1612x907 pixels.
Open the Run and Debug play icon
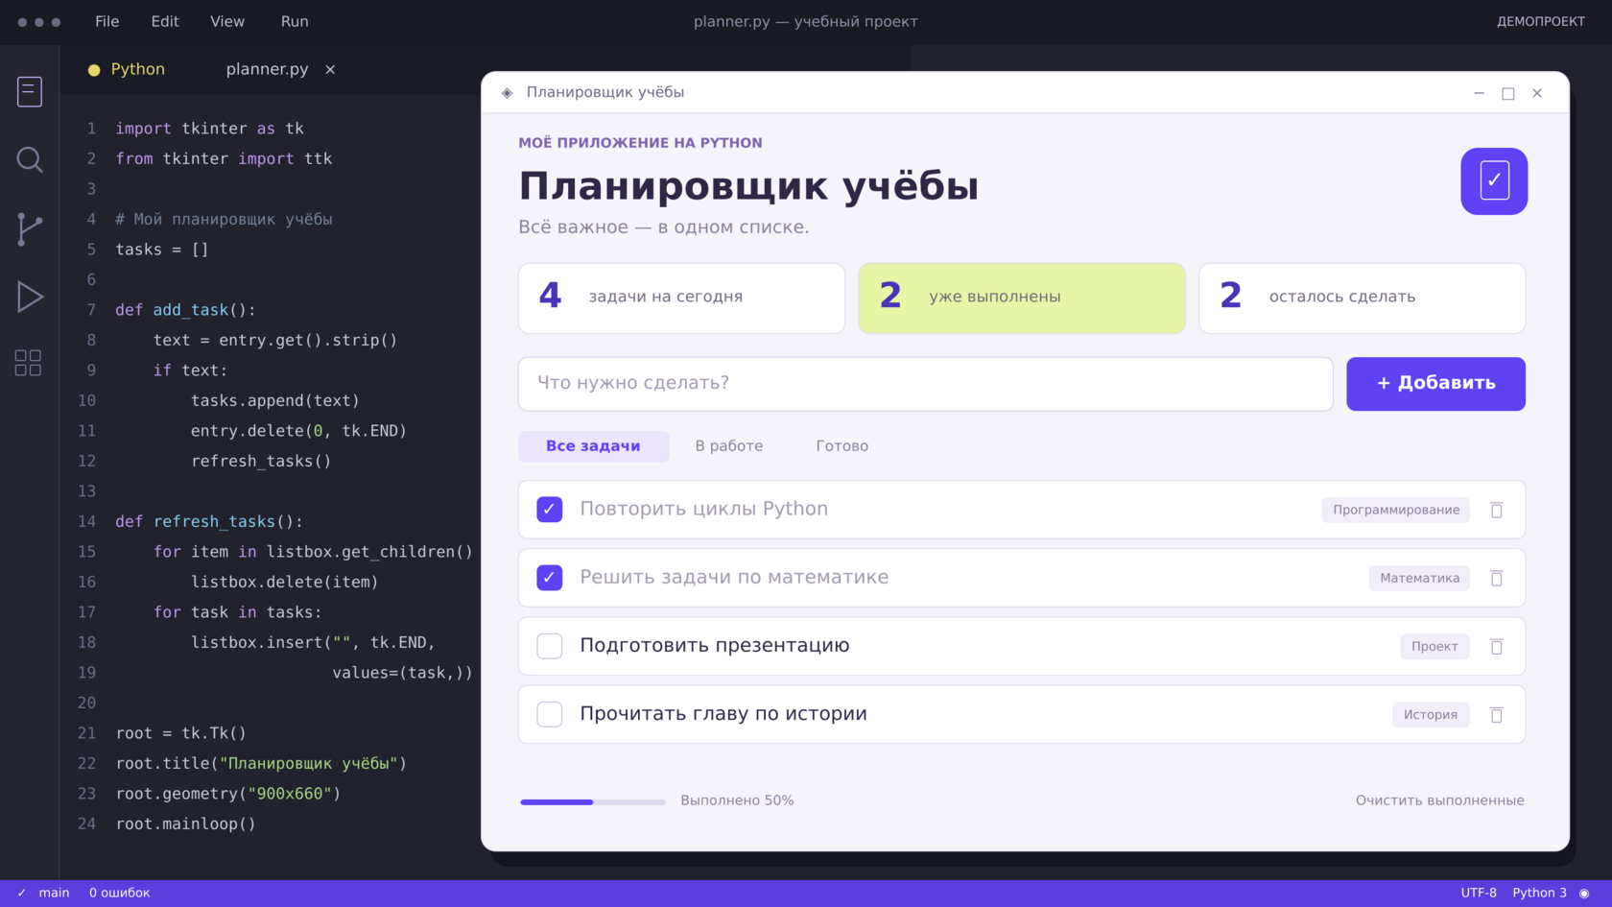[x=30, y=297]
